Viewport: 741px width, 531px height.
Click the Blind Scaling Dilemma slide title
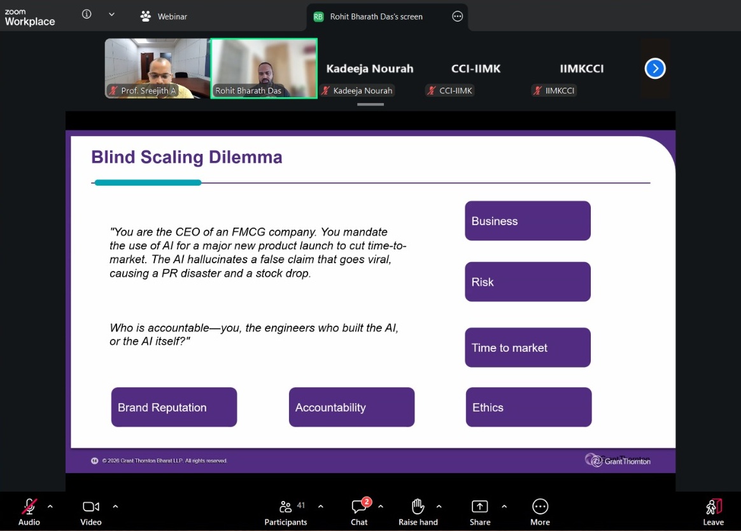pos(187,157)
